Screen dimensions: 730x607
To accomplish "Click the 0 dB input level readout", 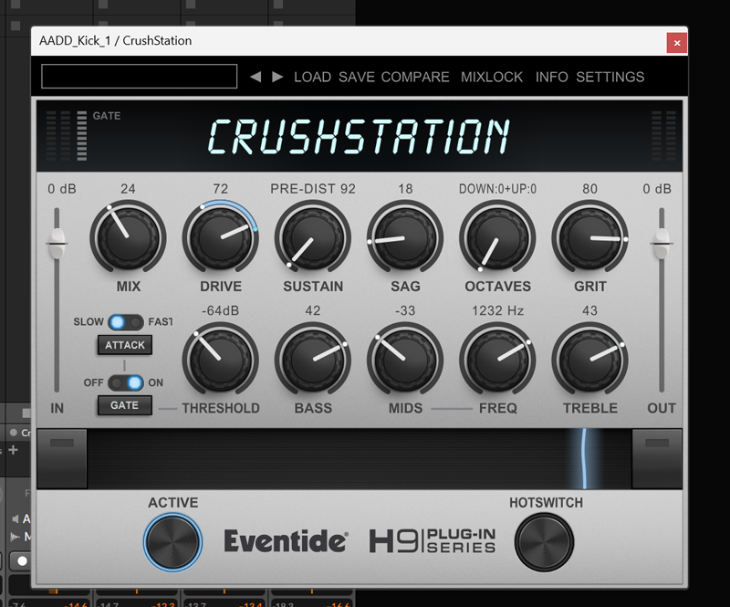I will [x=62, y=189].
